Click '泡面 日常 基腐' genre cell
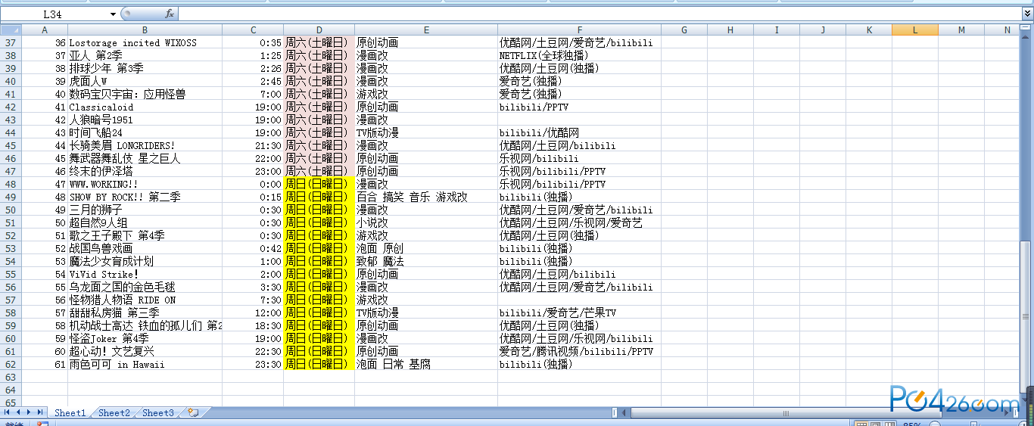This screenshot has height=426, width=1034. (426, 364)
